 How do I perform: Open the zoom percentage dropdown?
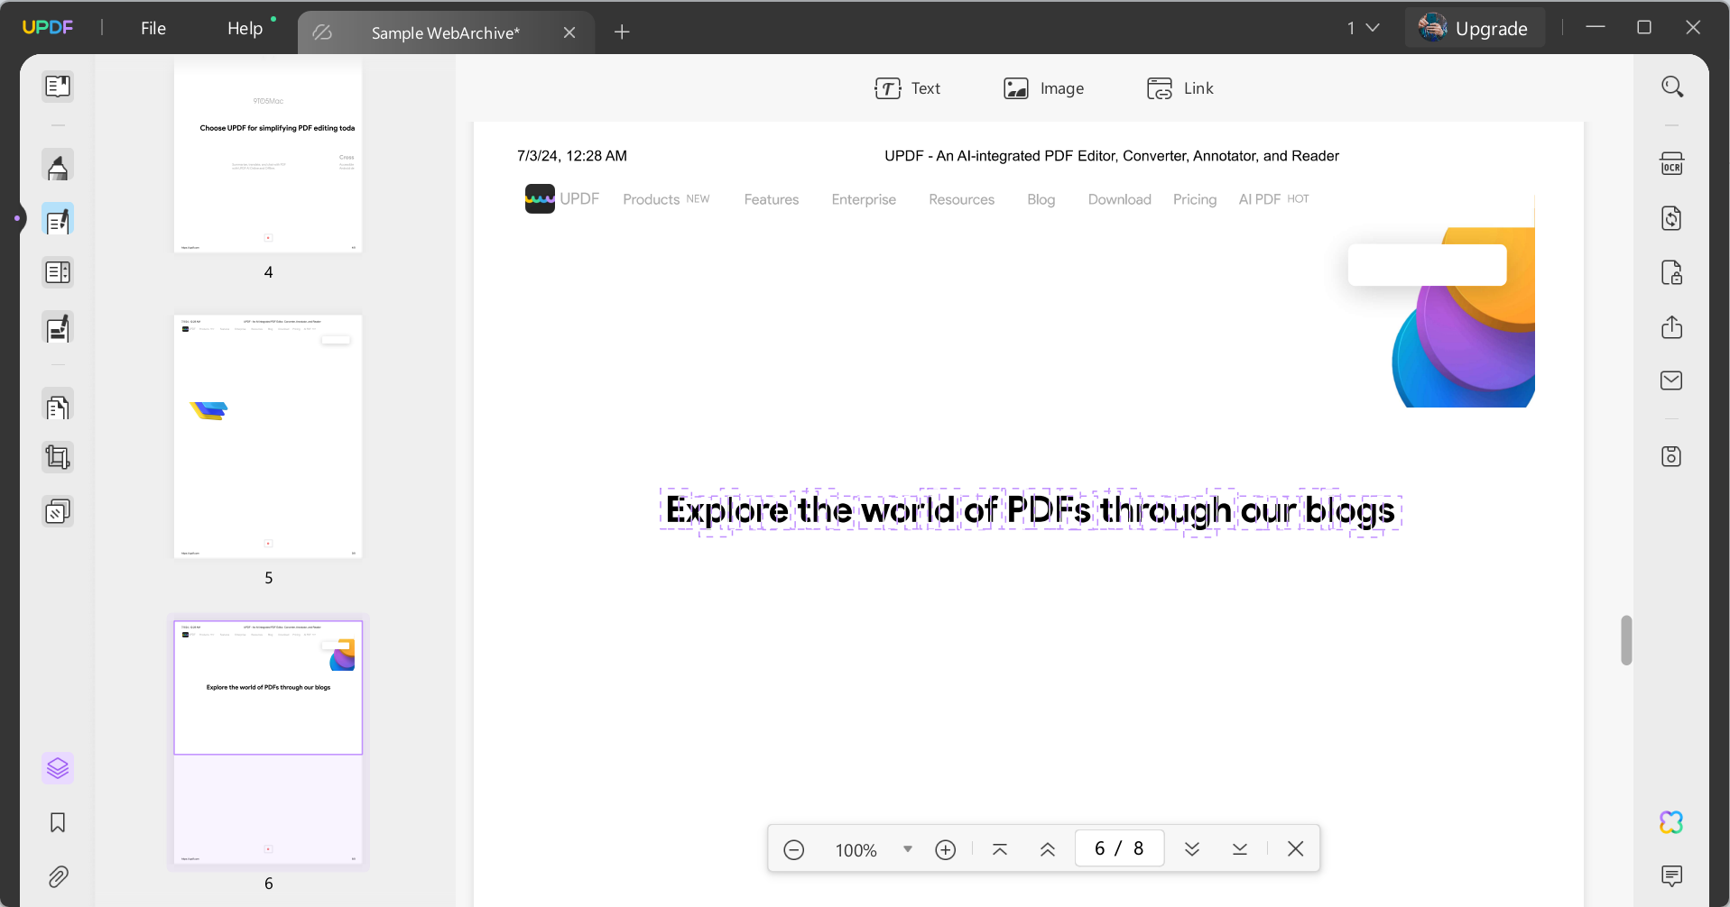(908, 848)
